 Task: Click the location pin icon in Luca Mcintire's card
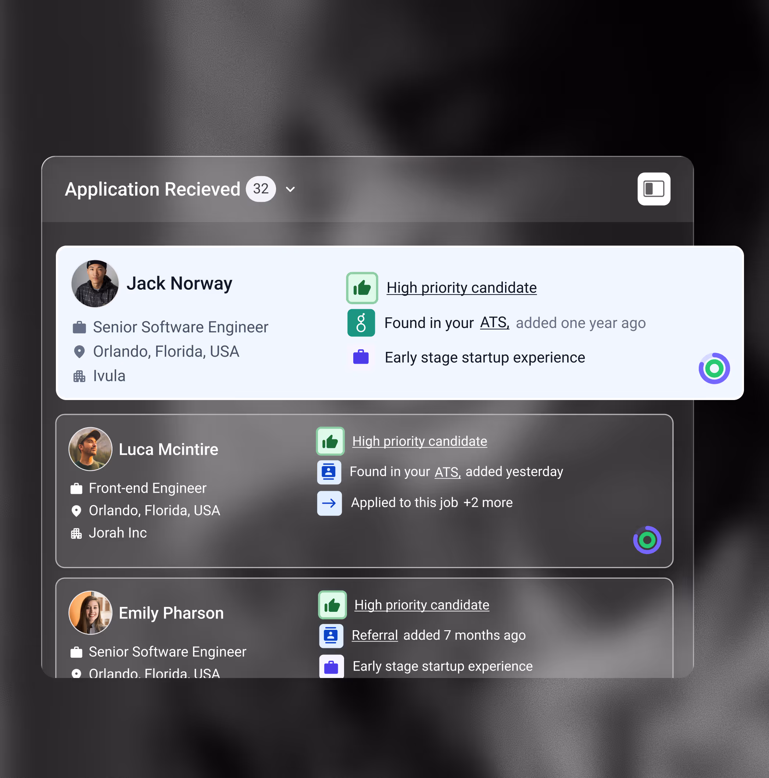76,511
